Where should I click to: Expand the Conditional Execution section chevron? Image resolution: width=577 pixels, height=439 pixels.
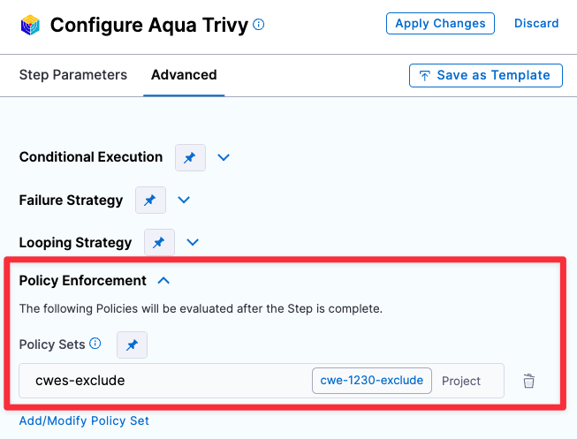224,157
